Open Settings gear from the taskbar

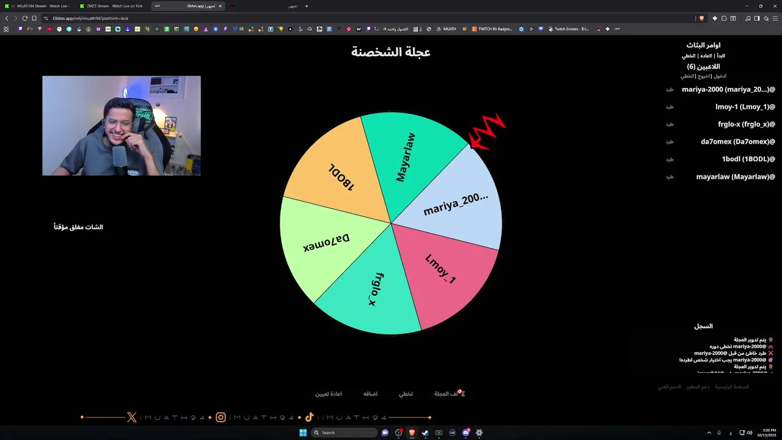click(x=479, y=433)
